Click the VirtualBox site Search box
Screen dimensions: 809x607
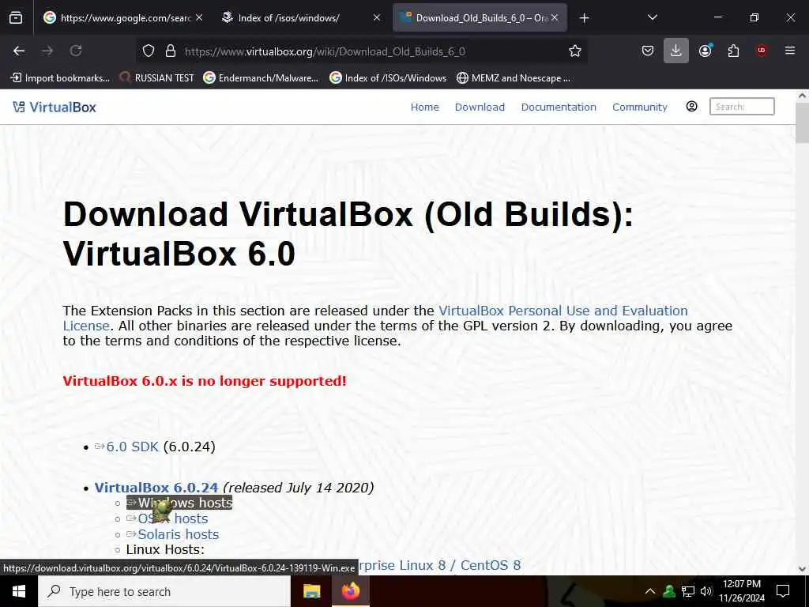742,107
